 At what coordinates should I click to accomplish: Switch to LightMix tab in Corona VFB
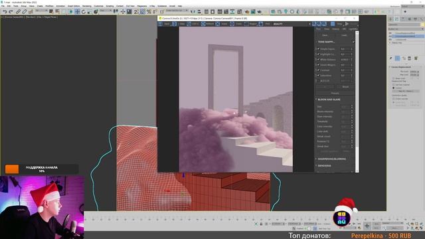coord(353,29)
